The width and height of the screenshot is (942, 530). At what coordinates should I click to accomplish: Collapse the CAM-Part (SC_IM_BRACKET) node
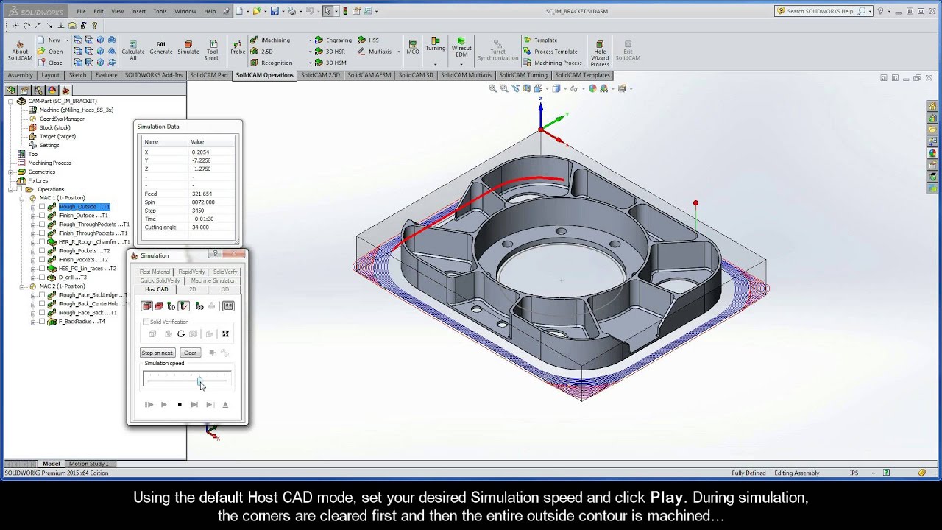(11, 101)
